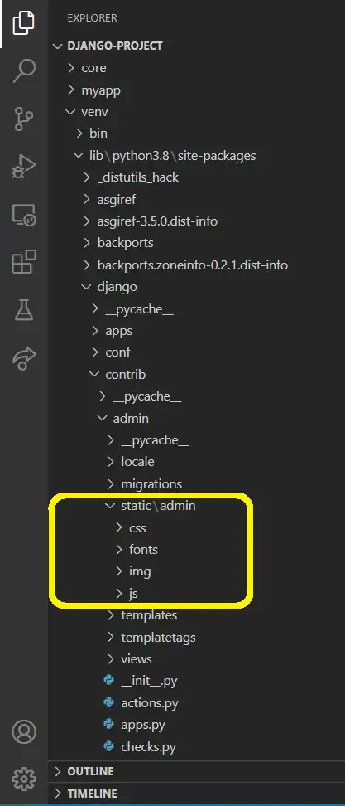Screen dimensions: 345x806
Task: Open the Manage gear icon
Action: [x=24, y=779]
